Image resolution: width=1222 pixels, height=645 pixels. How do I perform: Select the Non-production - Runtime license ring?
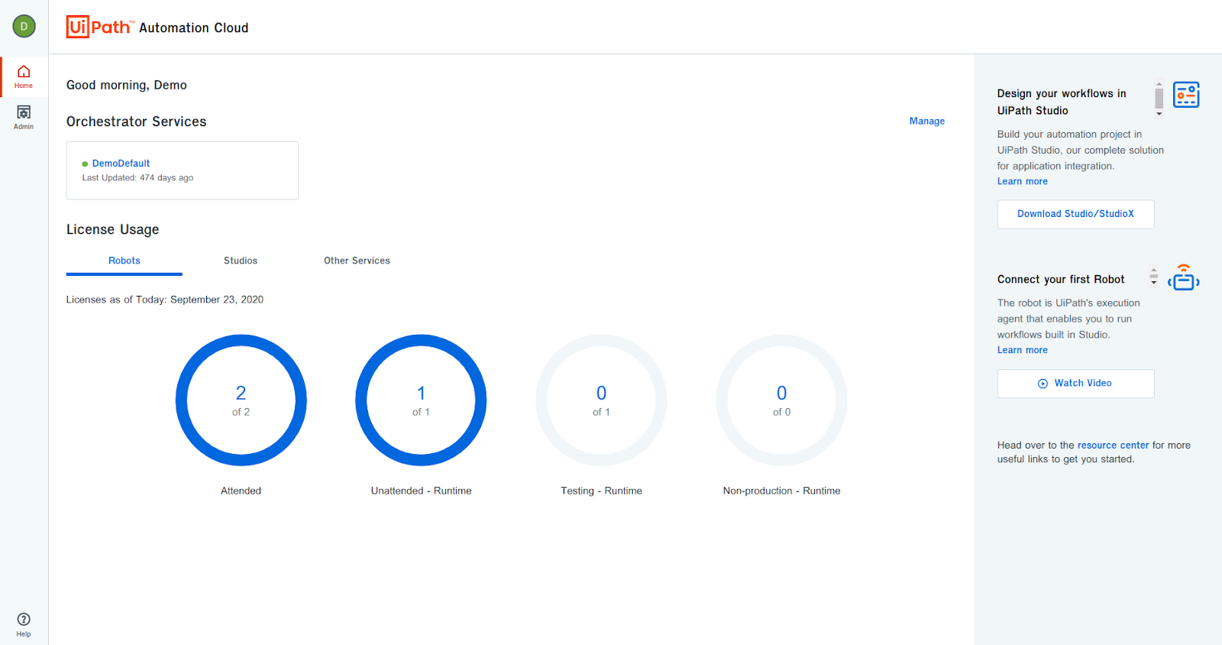click(781, 400)
